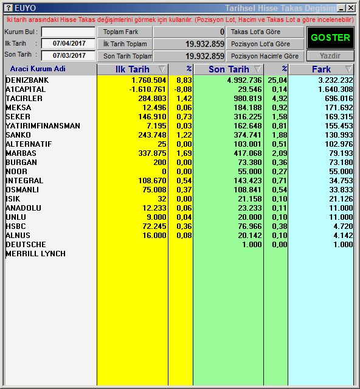Image resolution: width=360 pixels, height=389 pixels.
Task: Close the EUYO window
Action: click(x=351, y=8)
